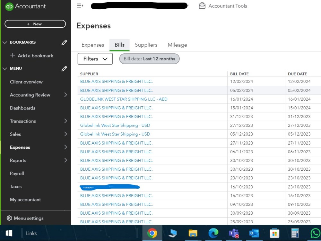Open the Filters dropdown
Image resolution: width=321 pixels, height=241 pixels.
[95, 59]
